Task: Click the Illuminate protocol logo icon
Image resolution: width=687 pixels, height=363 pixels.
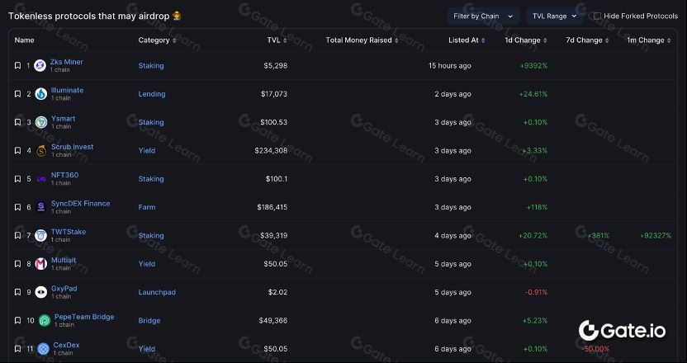Action: [40, 94]
